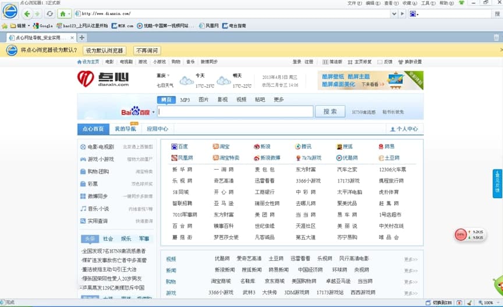Adjust the 100% zoom control in status bar
Viewport: 503px width, 307px height.
(x=488, y=302)
